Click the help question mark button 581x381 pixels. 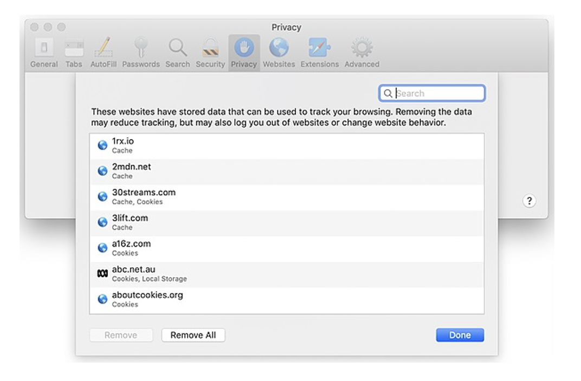pyautogui.click(x=529, y=201)
